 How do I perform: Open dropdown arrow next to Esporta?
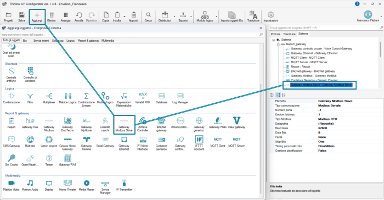pos(191,16)
